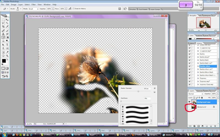The width and height of the screenshot is (220, 137).
Task: Open layer Fill arrow
Action: point(218,98)
